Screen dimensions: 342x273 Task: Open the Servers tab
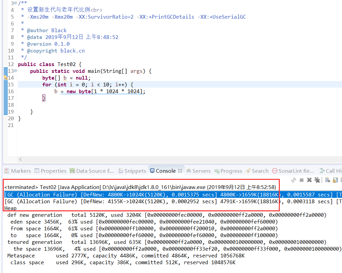198,171
